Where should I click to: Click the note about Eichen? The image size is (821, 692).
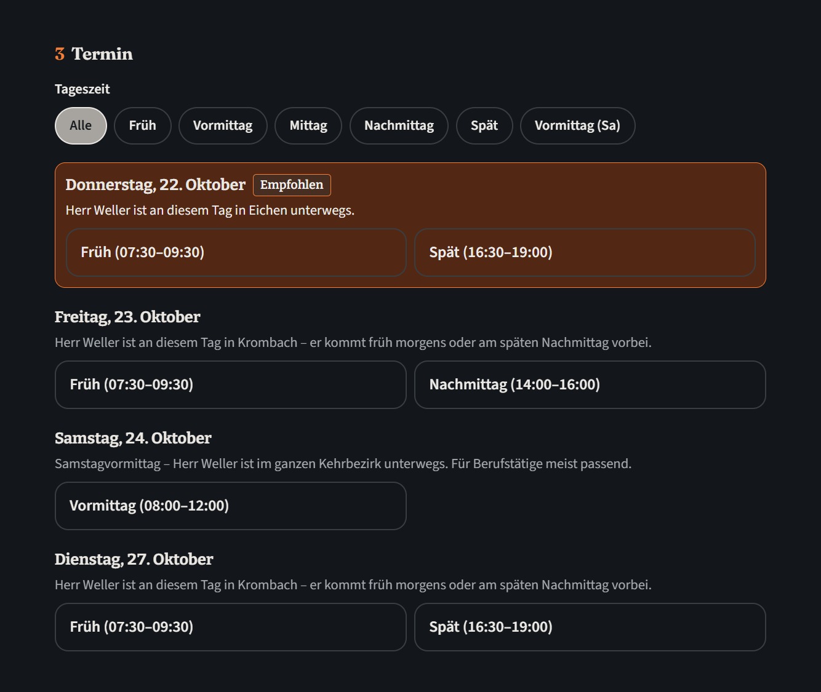click(x=210, y=210)
